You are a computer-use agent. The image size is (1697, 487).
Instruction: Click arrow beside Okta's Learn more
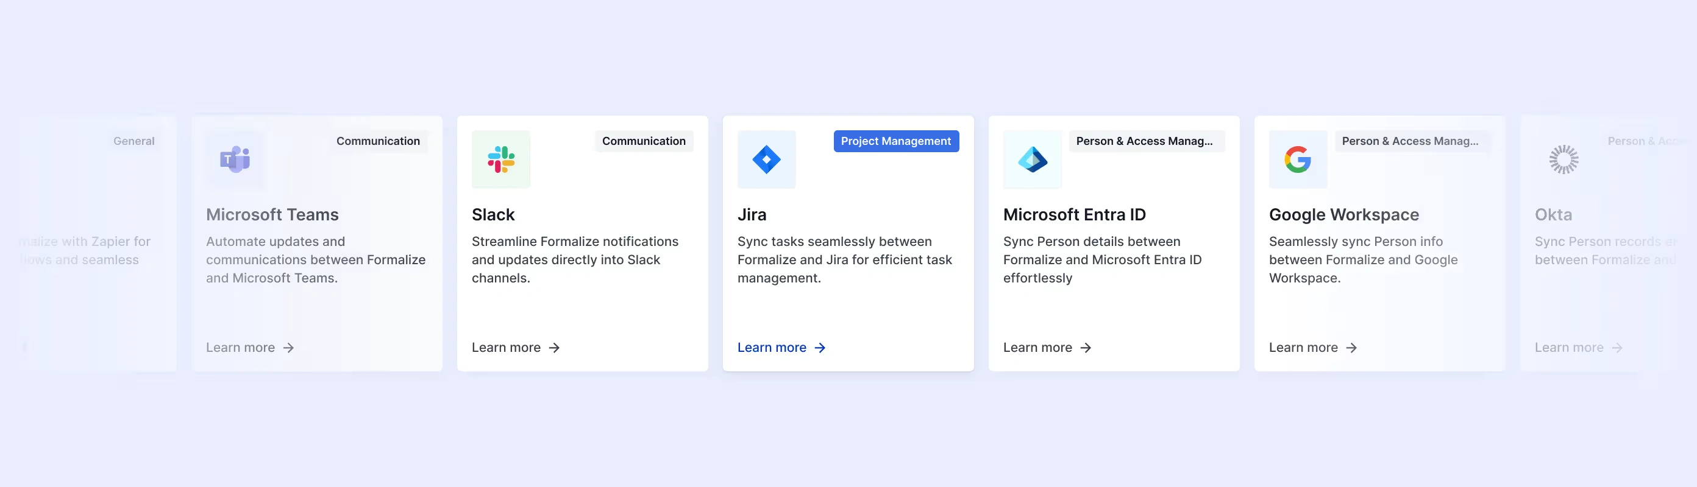pyautogui.click(x=1617, y=348)
